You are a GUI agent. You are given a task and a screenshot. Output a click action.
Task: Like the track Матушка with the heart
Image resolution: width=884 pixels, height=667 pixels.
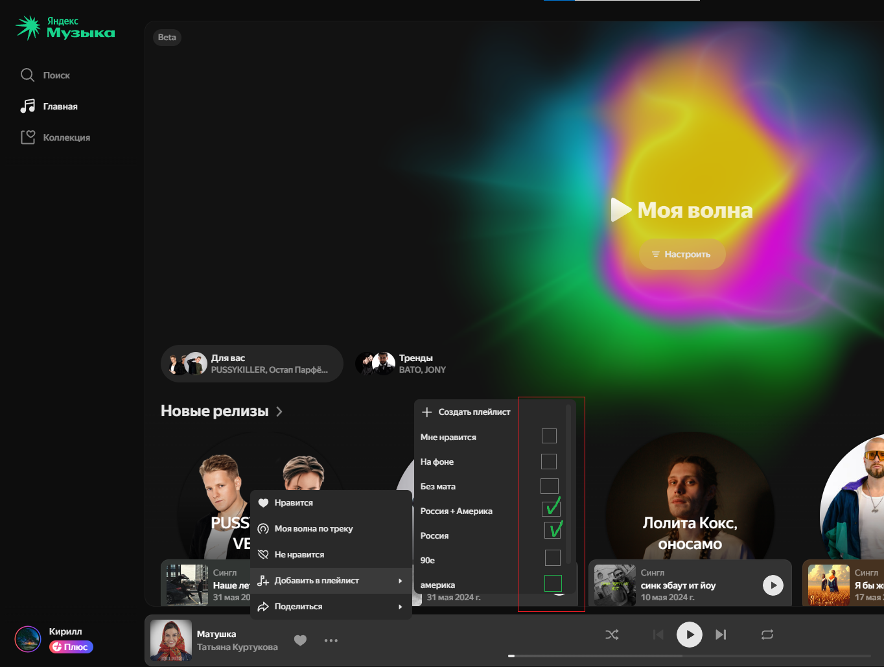[x=300, y=640]
